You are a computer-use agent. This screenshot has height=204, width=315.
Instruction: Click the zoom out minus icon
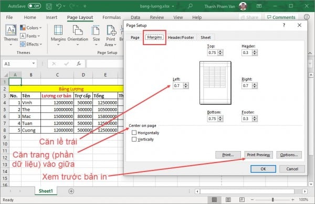coord(252,200)
